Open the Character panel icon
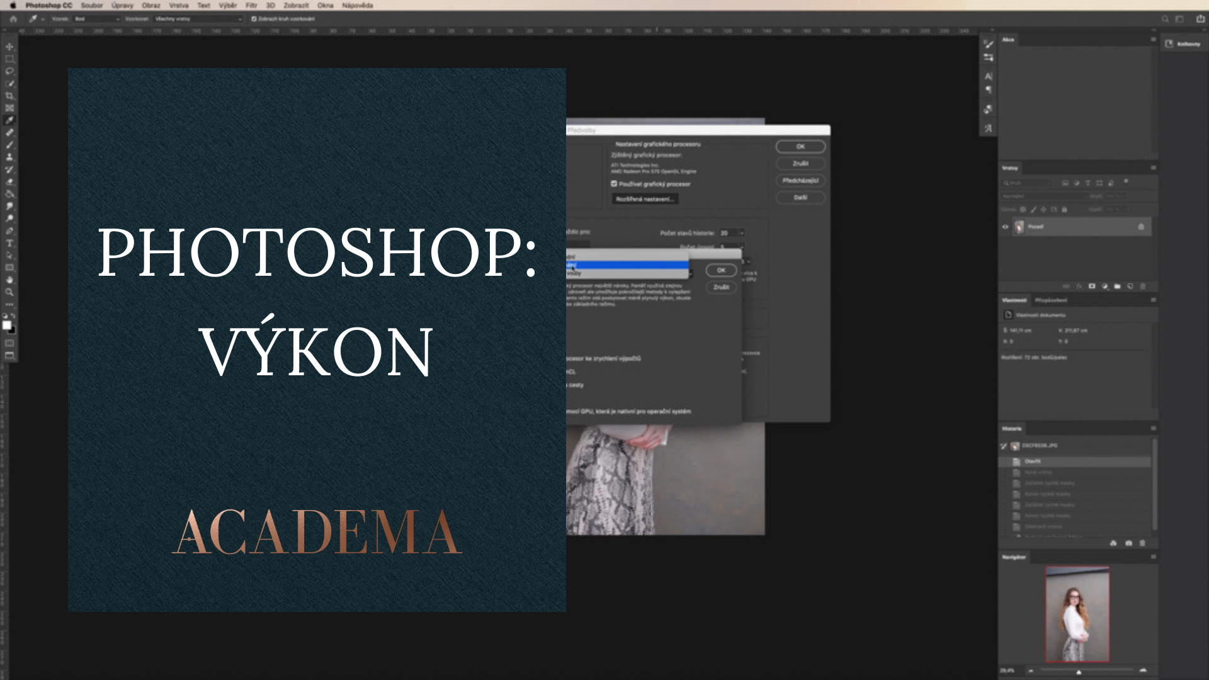 [x=989, y=76]
